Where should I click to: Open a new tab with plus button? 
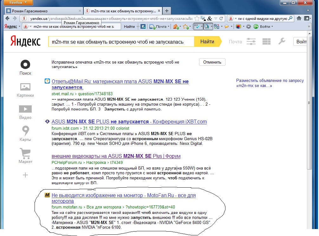(x=166, y=11)
